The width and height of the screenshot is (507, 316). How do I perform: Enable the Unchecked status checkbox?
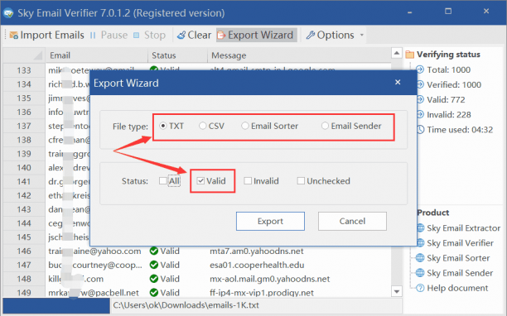click(x=301, y=181)
